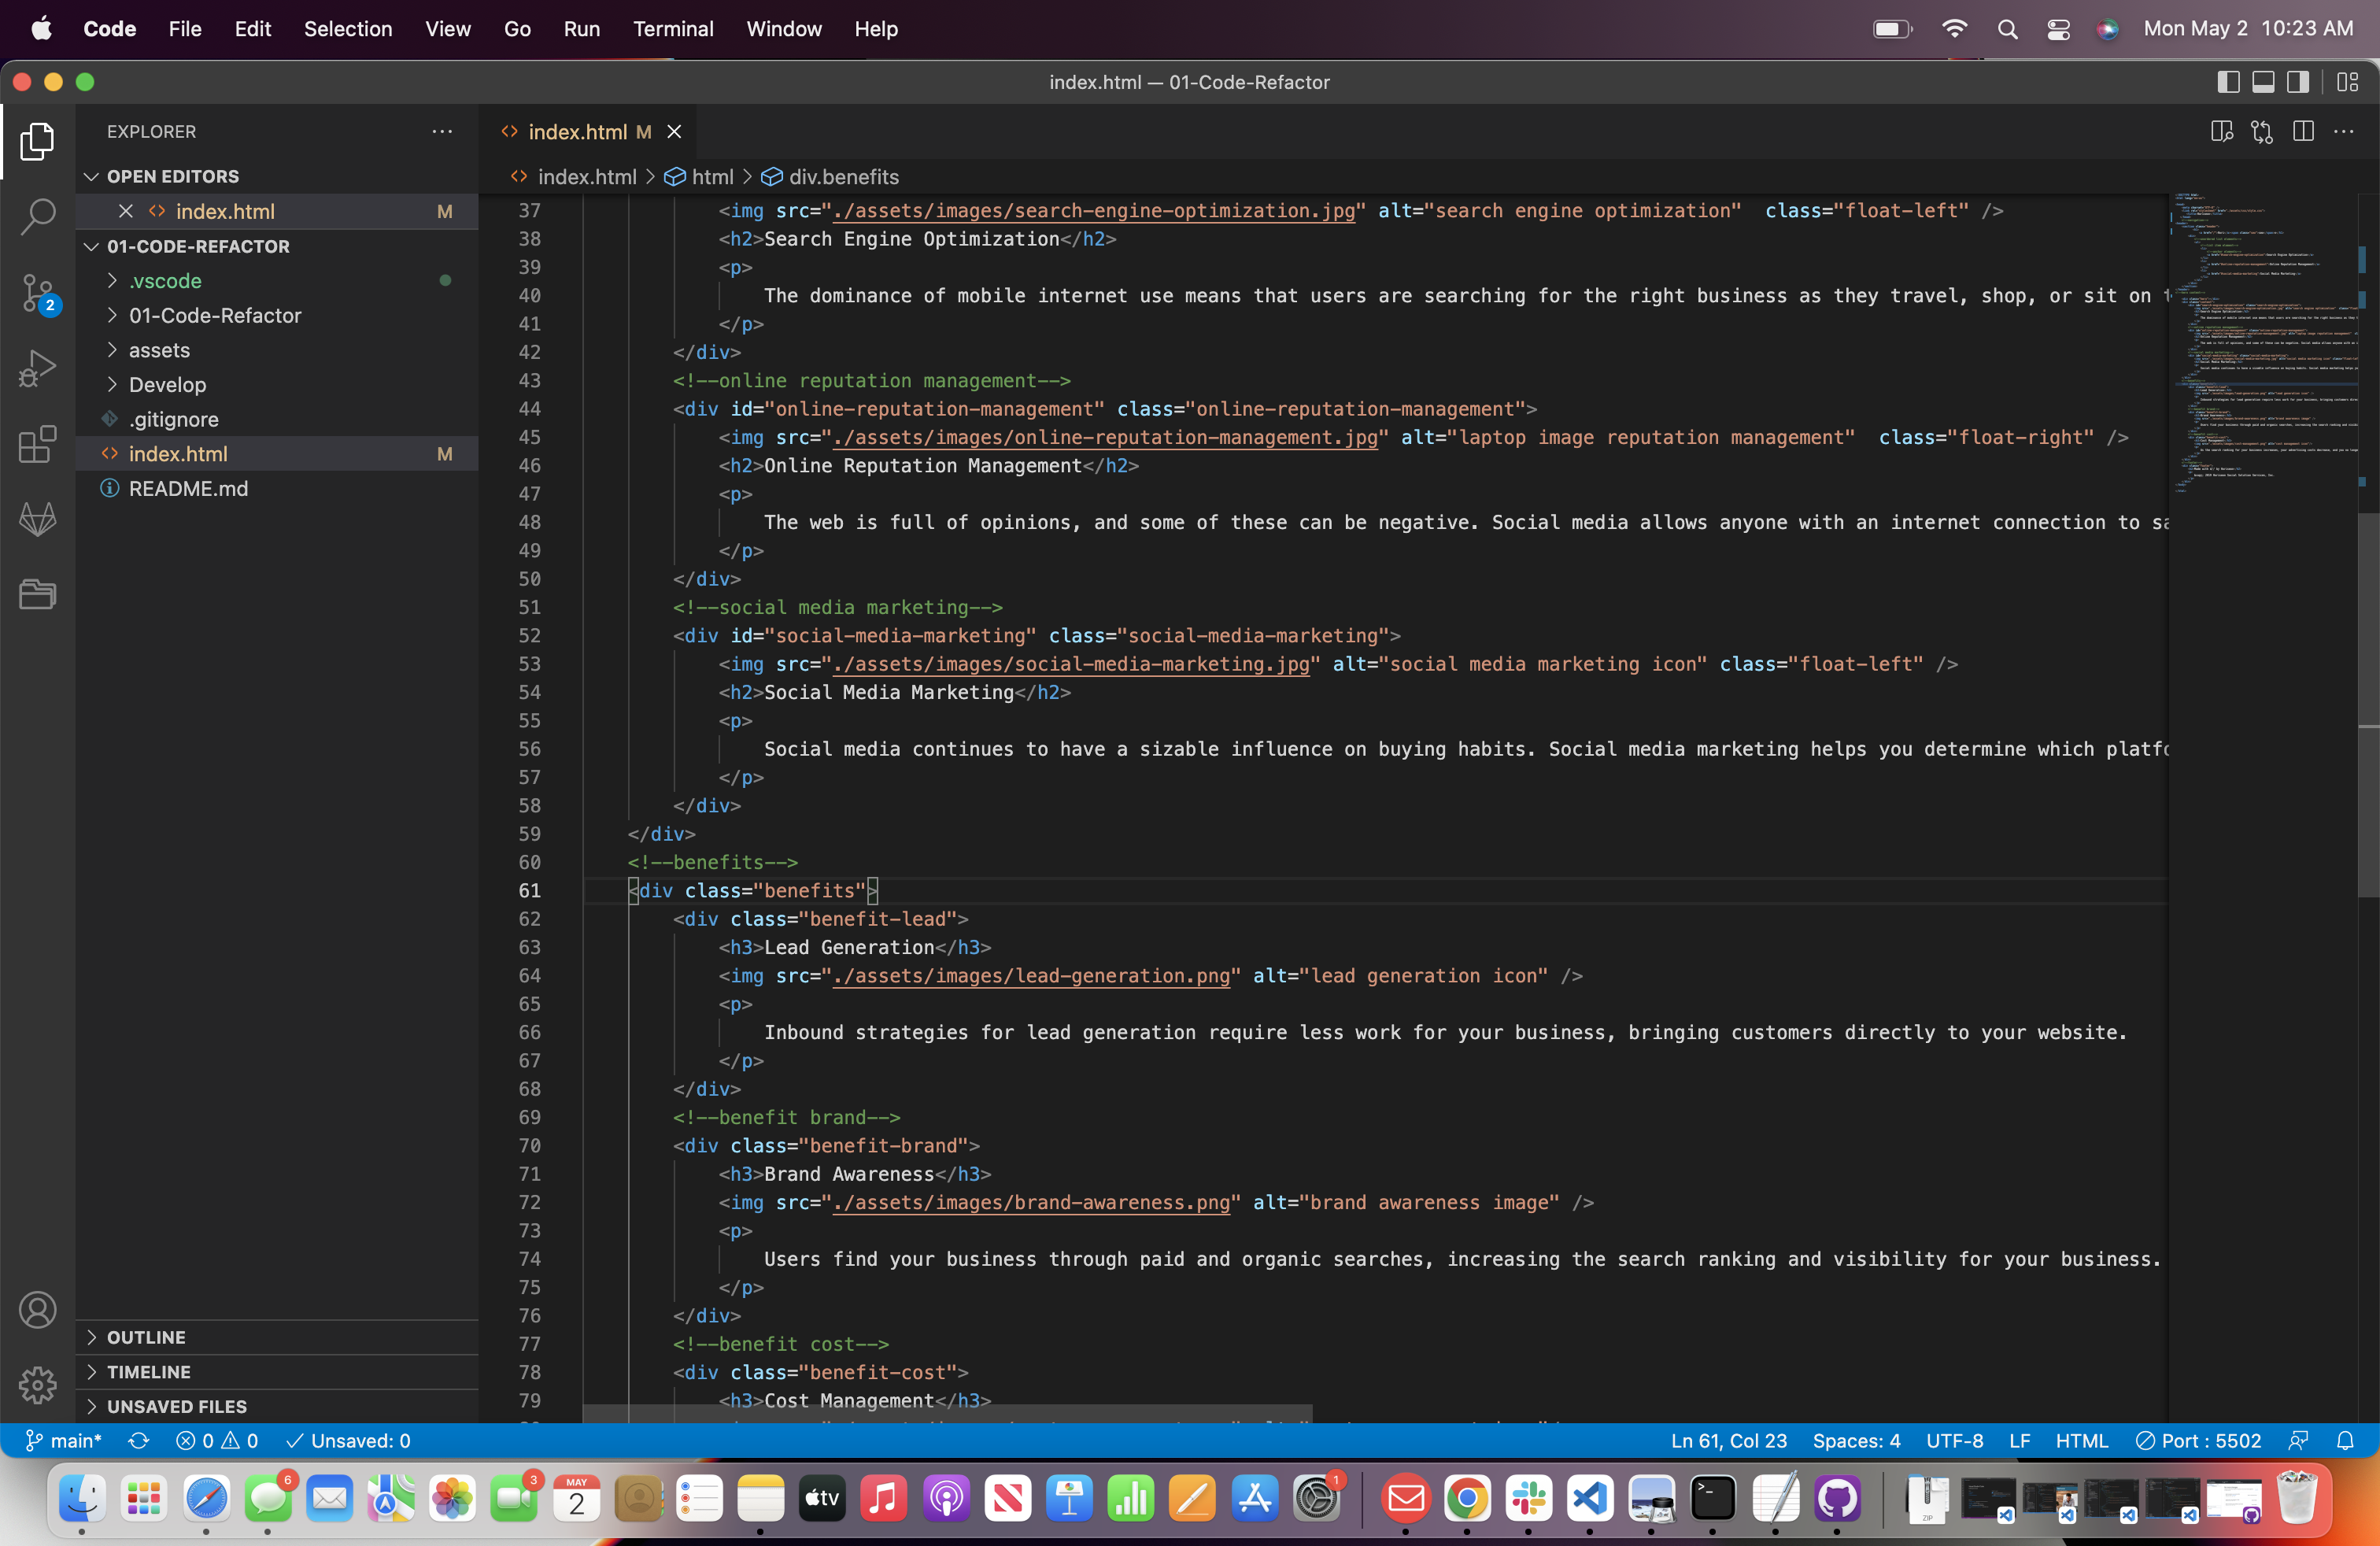The image size is (2380, 1546).
Task: Expand the Develop folder
Action: [277, 385]
